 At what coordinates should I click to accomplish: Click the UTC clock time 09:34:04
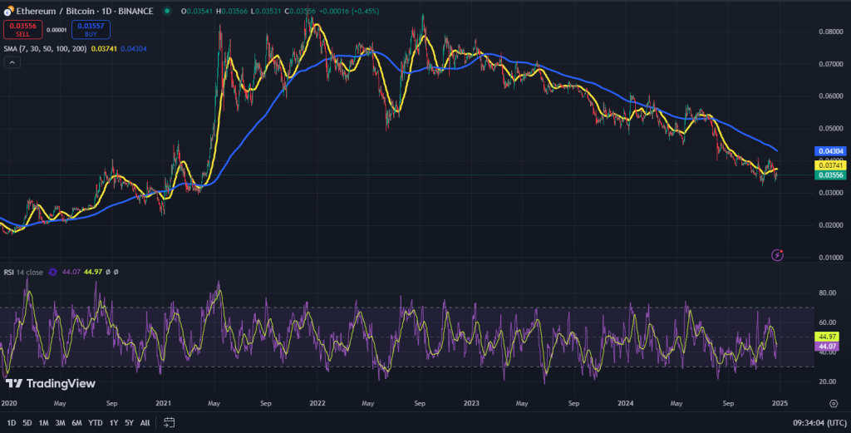click(x=819, y=423)
